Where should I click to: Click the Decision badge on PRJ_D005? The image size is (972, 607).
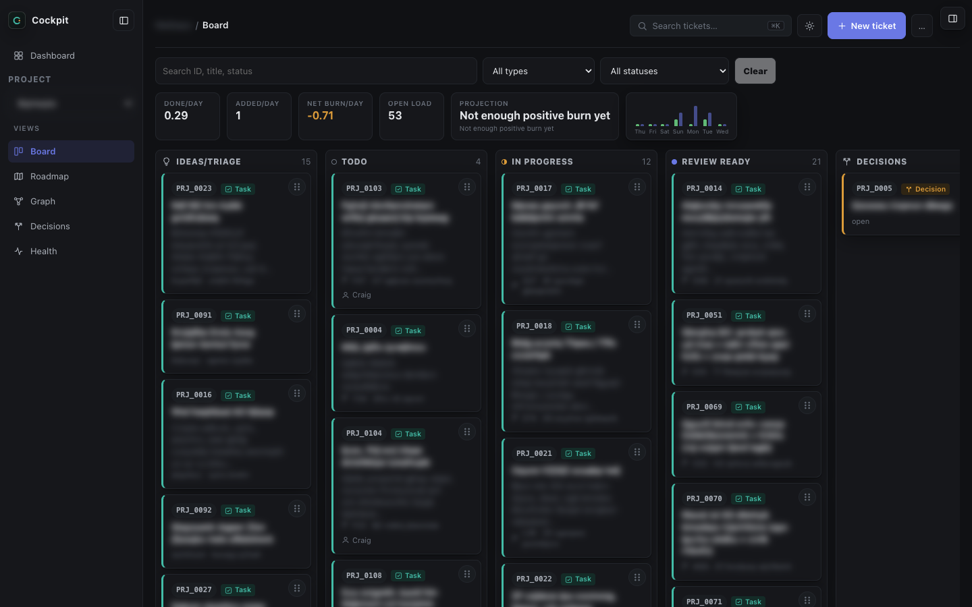tap(925, 190)
